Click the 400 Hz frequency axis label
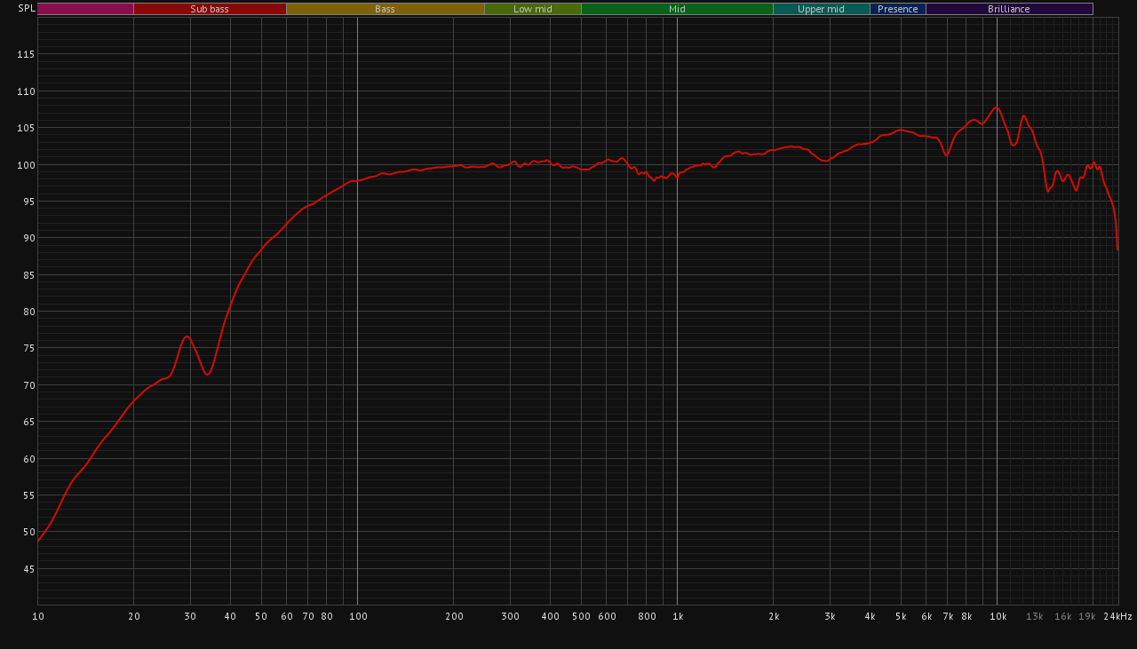 (550, 616)
